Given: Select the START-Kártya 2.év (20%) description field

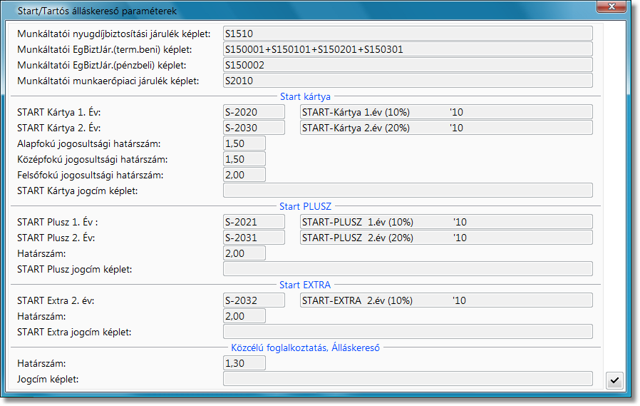Looking at the screenshot, I should click(446, 128).
